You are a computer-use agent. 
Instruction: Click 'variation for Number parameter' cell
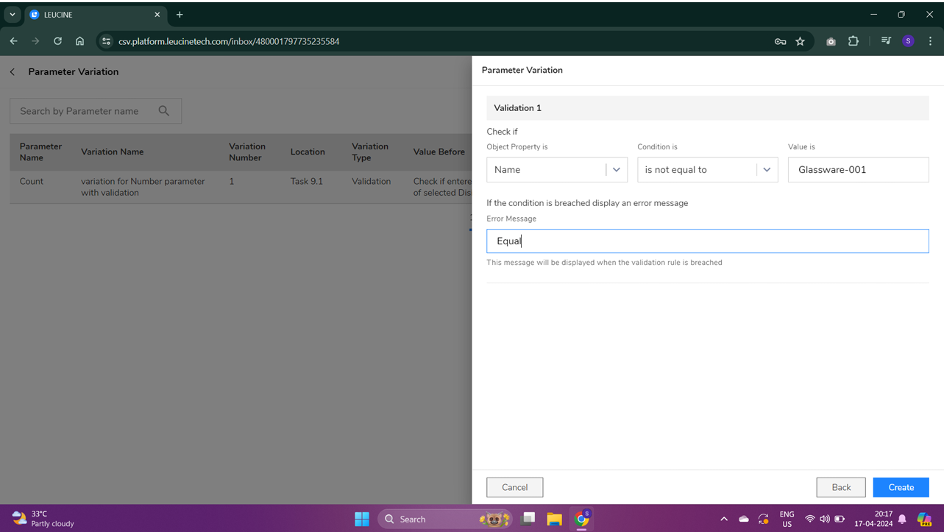(143, 187)
